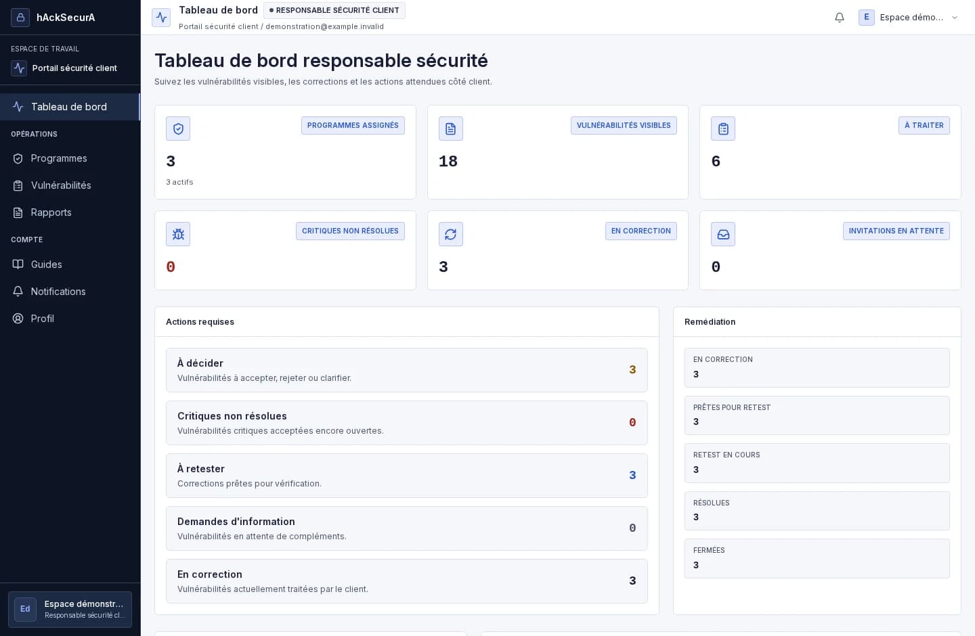Click the Résolues remediation tile

pyautogui.click(x=817, y=511)
